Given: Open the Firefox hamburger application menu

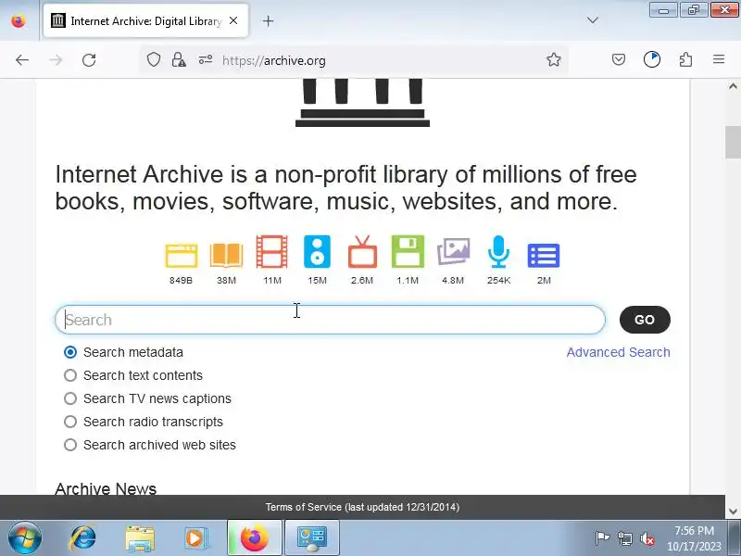Looking at the screenshot, I should click(719, 59).
